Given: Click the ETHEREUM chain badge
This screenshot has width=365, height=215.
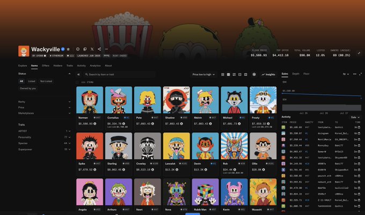Looking at the screenshot, I should [x=56, y=56].
